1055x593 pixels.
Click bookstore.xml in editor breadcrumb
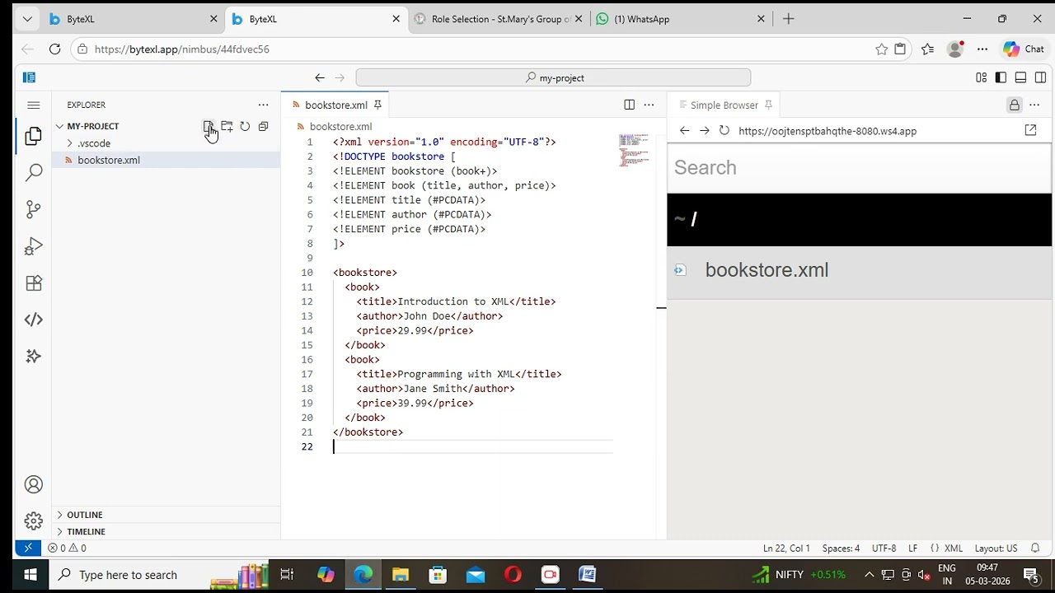(340, 126)
